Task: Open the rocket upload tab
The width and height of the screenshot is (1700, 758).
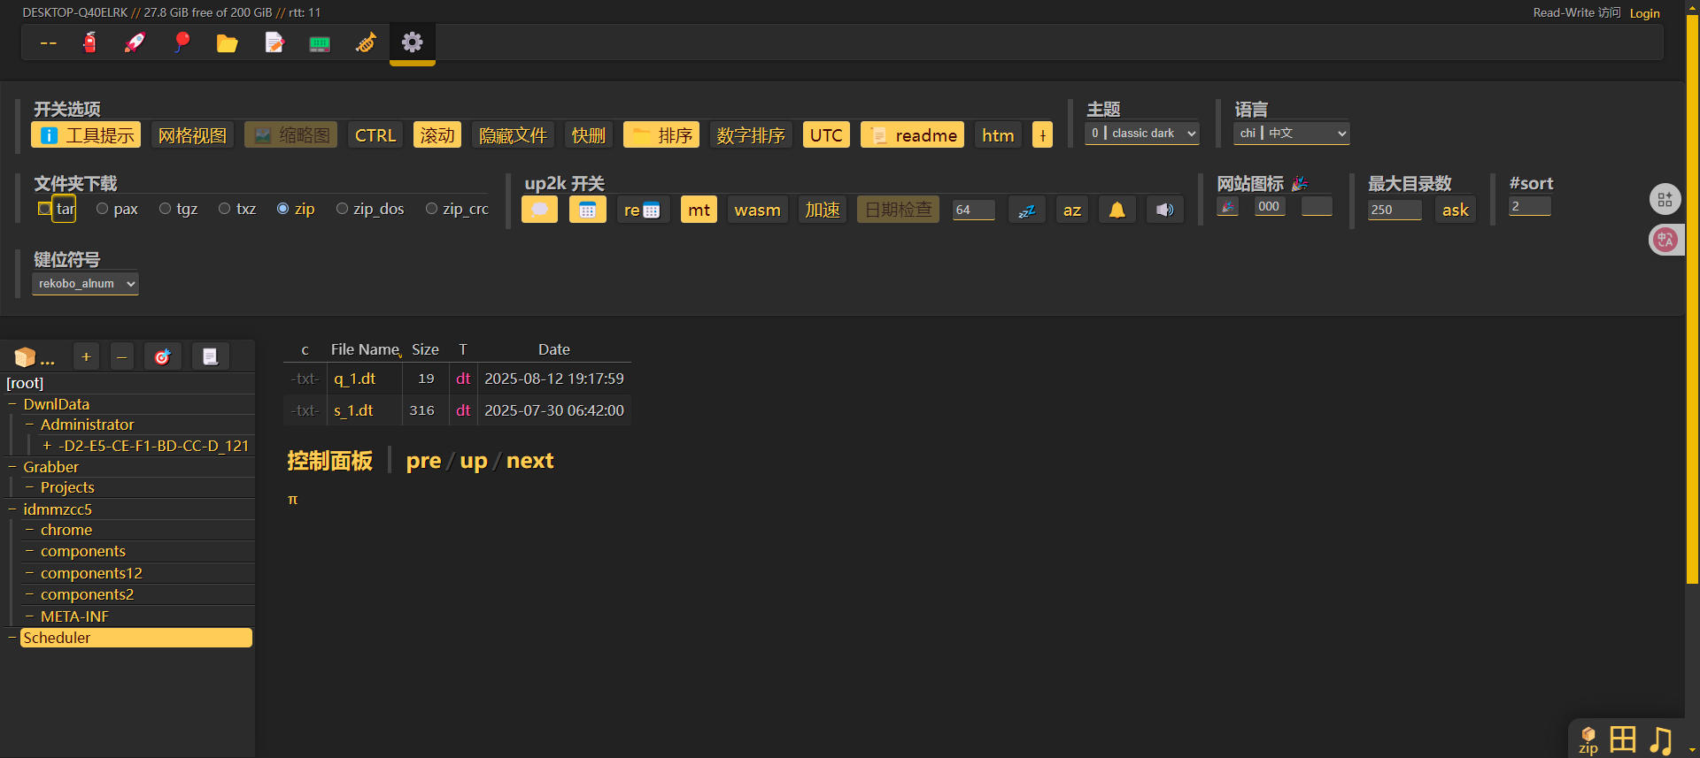Action: coord(135,42)
